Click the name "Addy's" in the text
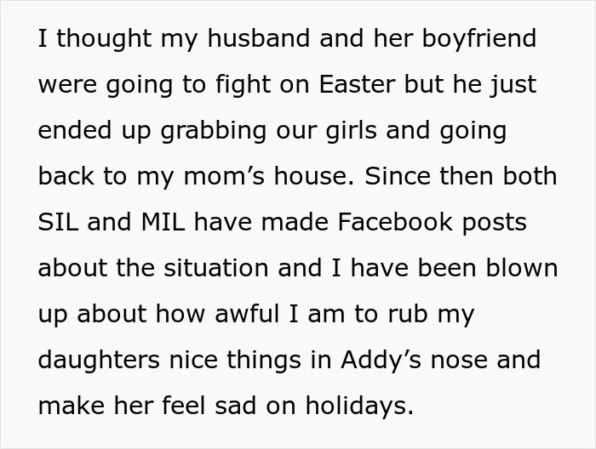The width and height of the screenshot is (596, 449). [x=381, y=361]
